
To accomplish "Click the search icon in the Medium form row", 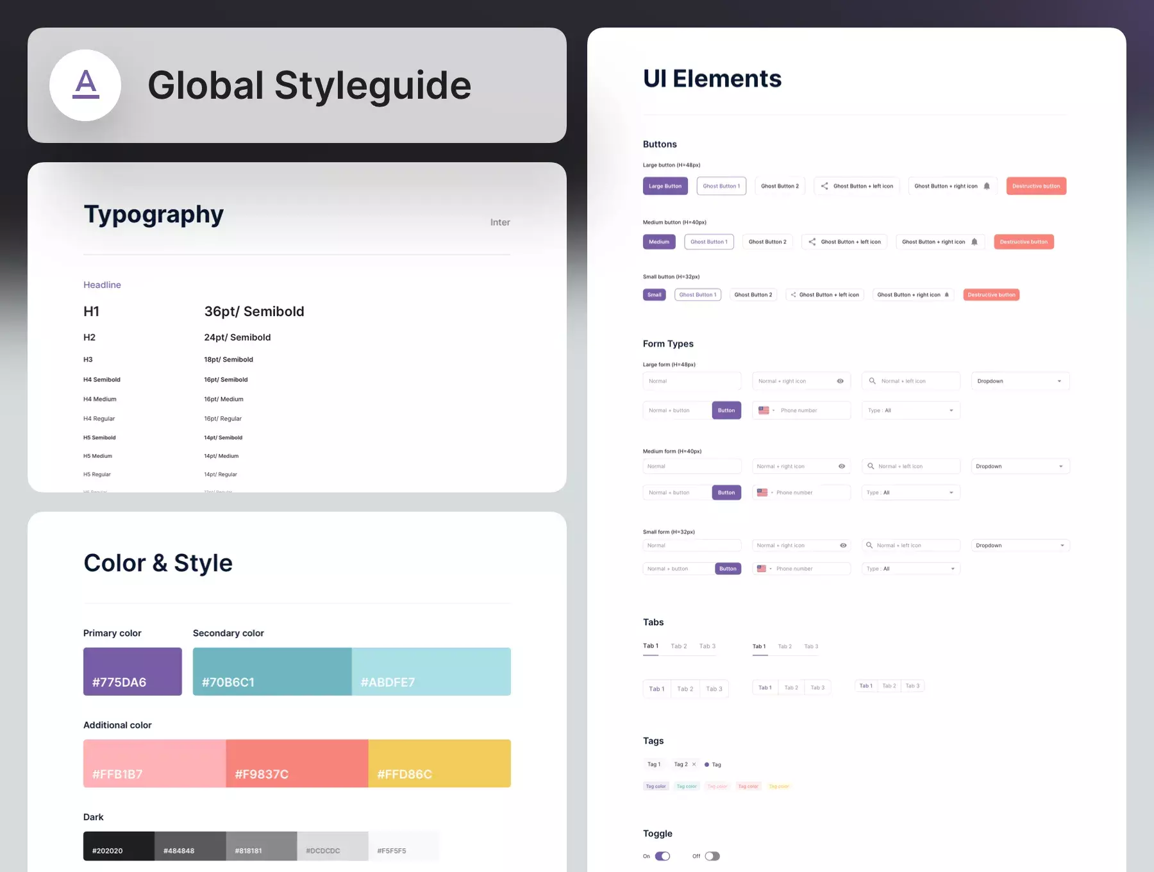I will pyautogui.click(x=871, y=466).
